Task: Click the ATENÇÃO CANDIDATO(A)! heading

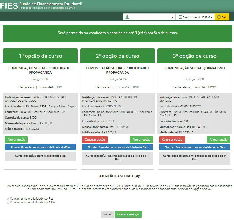Action: click(x=119, y=176)
